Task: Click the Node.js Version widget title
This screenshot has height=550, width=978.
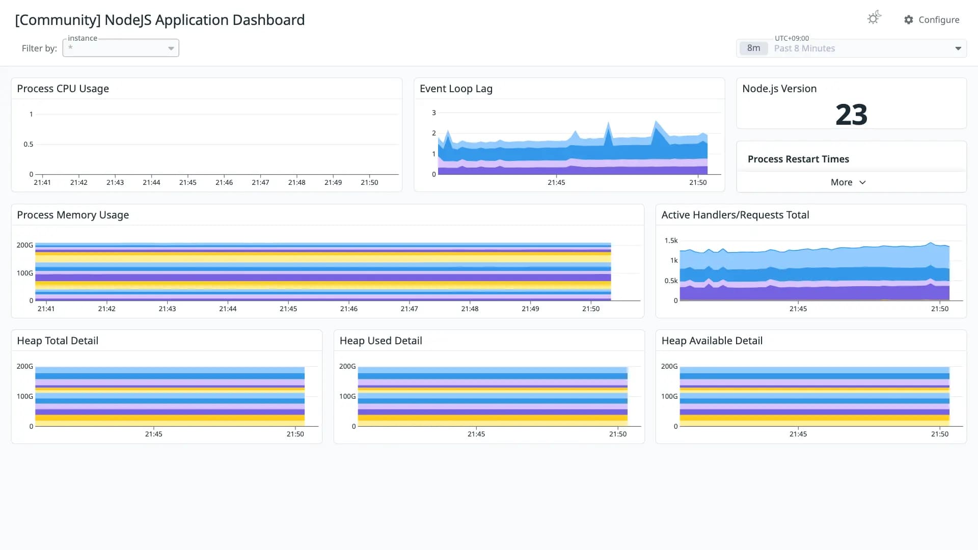Action: click(779, 89)
